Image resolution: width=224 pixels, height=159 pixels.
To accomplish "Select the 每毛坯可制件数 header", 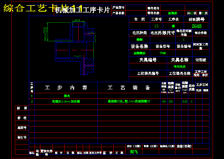I will tap(184, 33).
